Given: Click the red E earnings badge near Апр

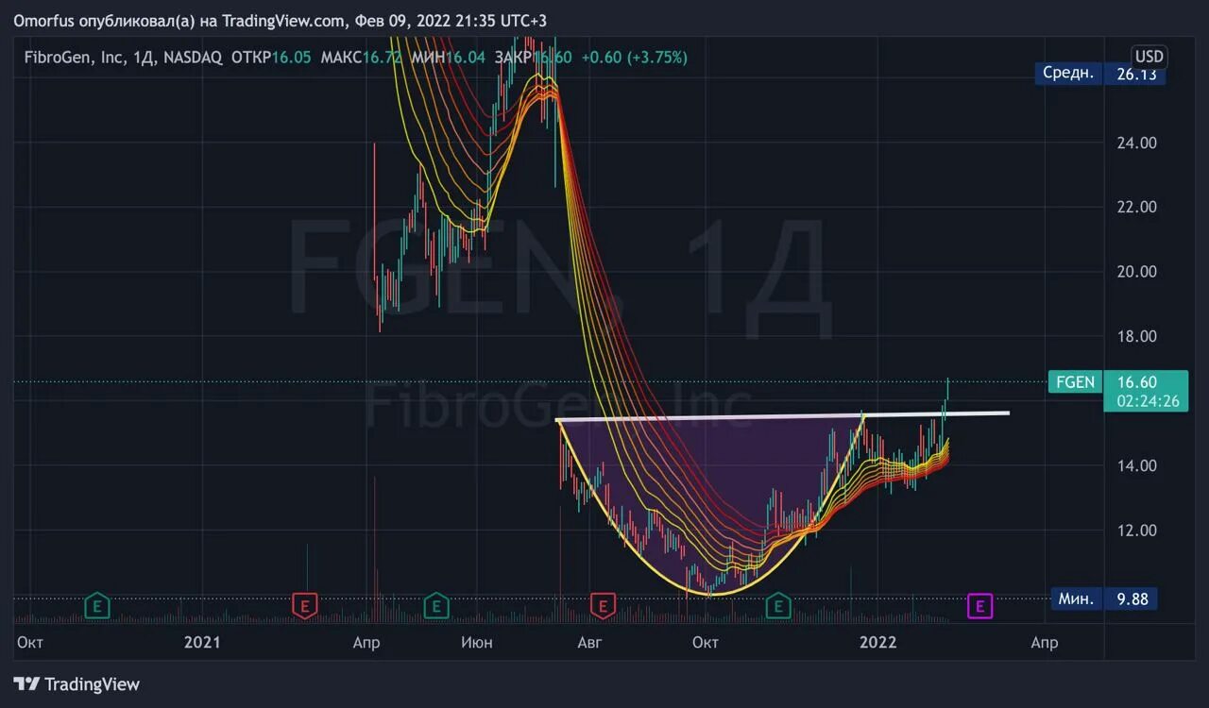Looking at the screenshot, I should click(x=305, y=607).
